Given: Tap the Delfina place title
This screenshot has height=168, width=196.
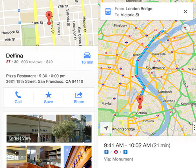Looking at the screenshot, I should pos(15,56).
